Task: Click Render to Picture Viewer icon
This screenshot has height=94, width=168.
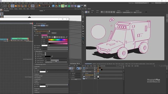Action: click(x=46, y=6)
